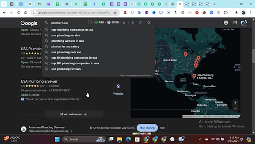Click the Windows taskbar Search box
Image resolution: width=255 pixels, height=144 pixels.
pos(84,139)
